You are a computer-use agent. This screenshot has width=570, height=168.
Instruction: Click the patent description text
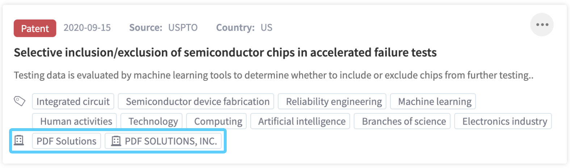click(x=273, y=75)
